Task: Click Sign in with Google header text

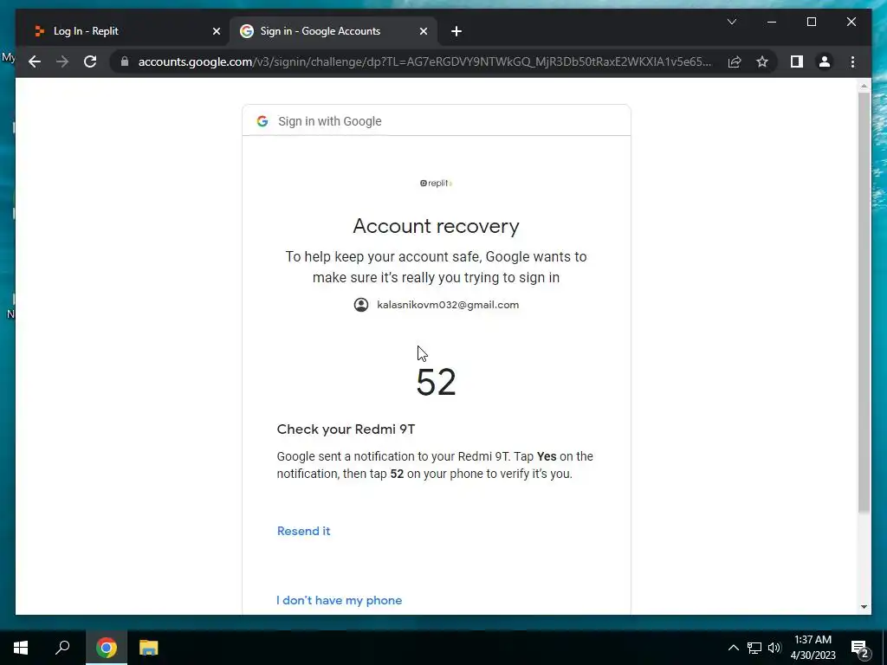Action: click(x=330, y=121)
